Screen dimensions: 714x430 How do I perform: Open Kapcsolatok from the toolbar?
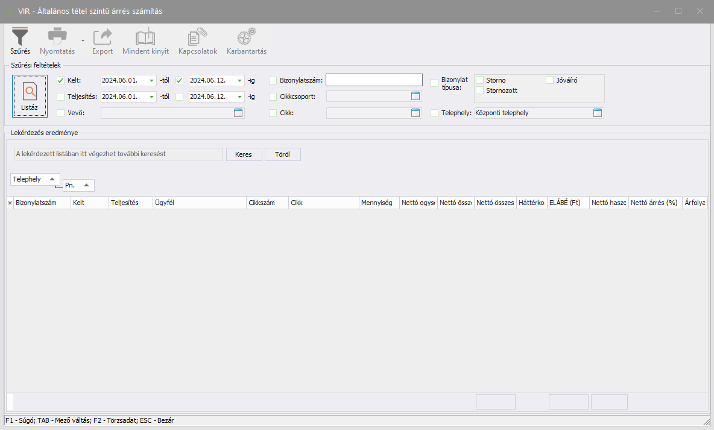click(x=197, y=37)
